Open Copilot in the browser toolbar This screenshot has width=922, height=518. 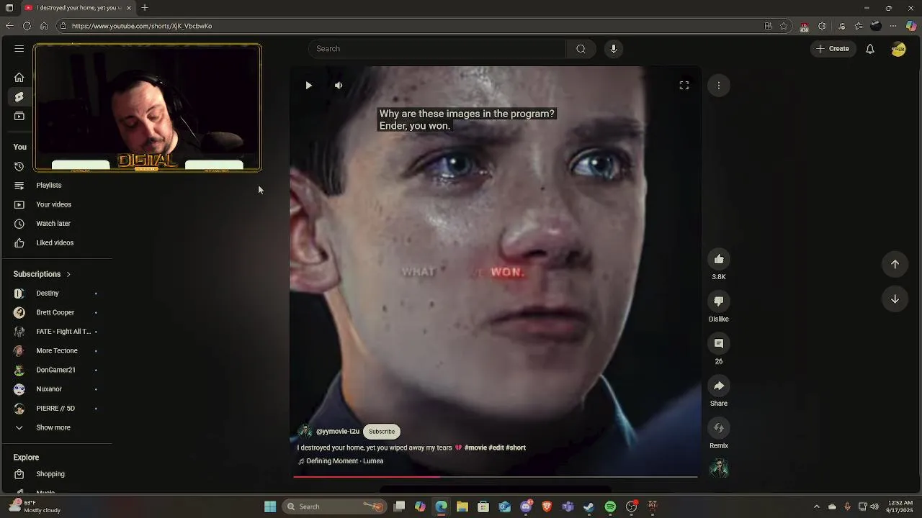point(911,26)
